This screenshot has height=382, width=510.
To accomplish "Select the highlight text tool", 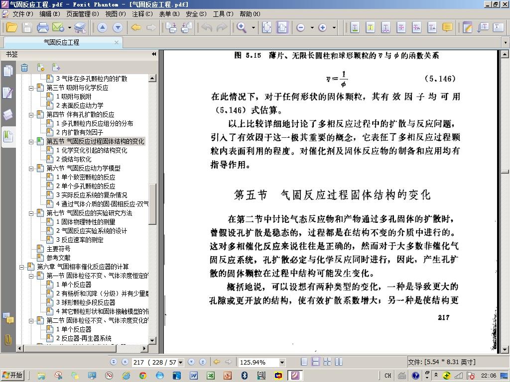I will pyautogui.click(x=355, y=27).
